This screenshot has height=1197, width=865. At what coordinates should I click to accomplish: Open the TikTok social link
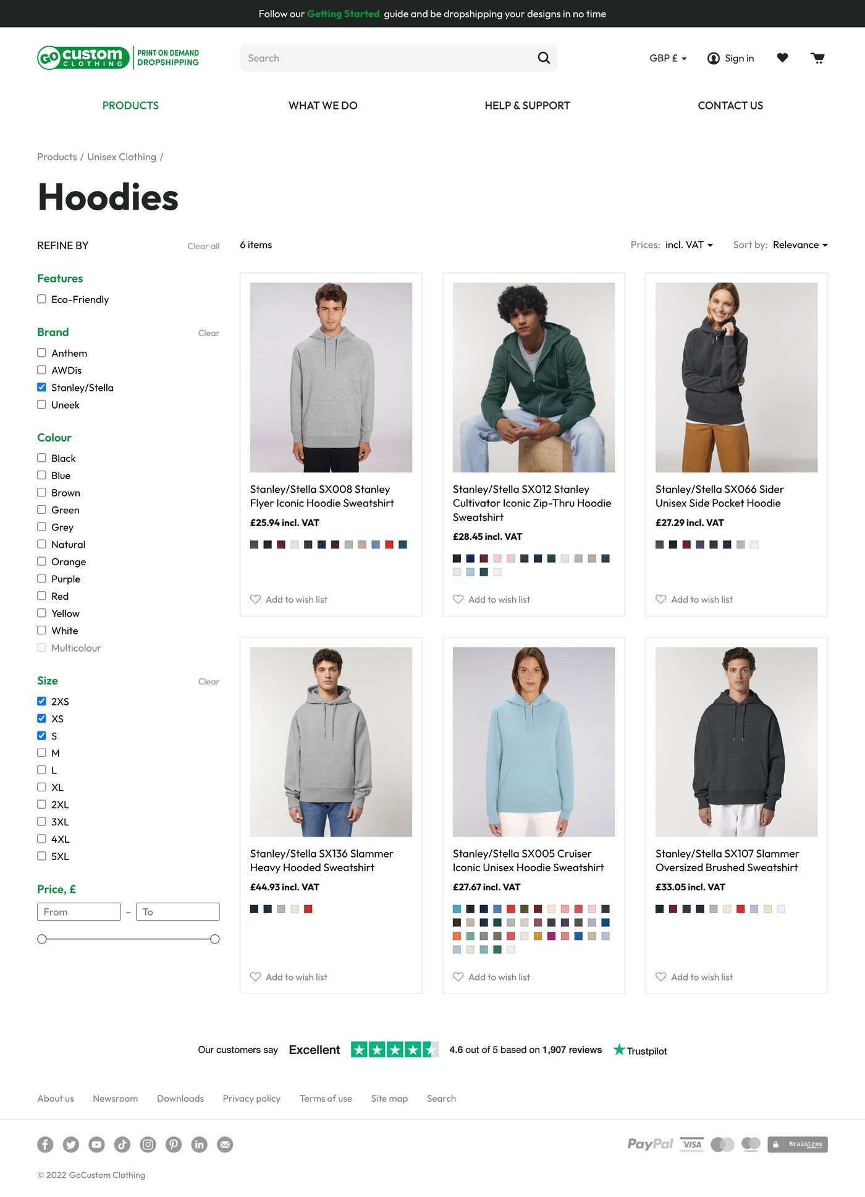(122, 1144)
